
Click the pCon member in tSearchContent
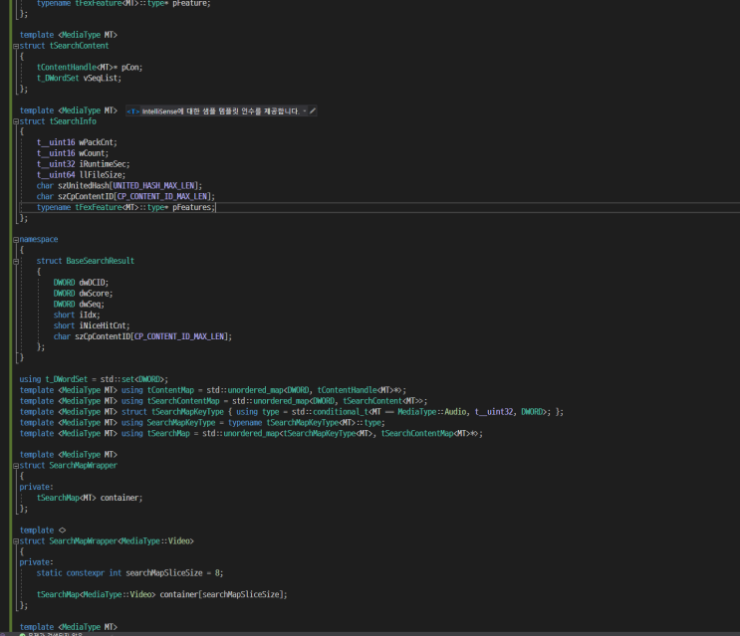pyautogui.click(x=130, y=68)
